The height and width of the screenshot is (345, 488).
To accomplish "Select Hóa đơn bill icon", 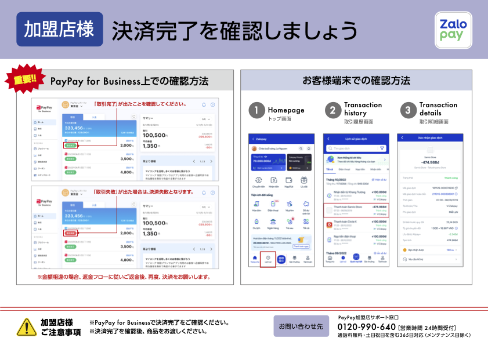I will click(x=256, y=204).
